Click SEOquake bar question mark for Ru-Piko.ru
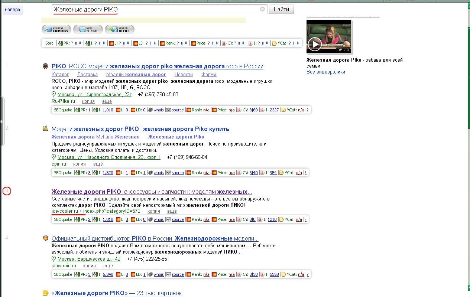470x297 pixels. [x=307, y=110]
